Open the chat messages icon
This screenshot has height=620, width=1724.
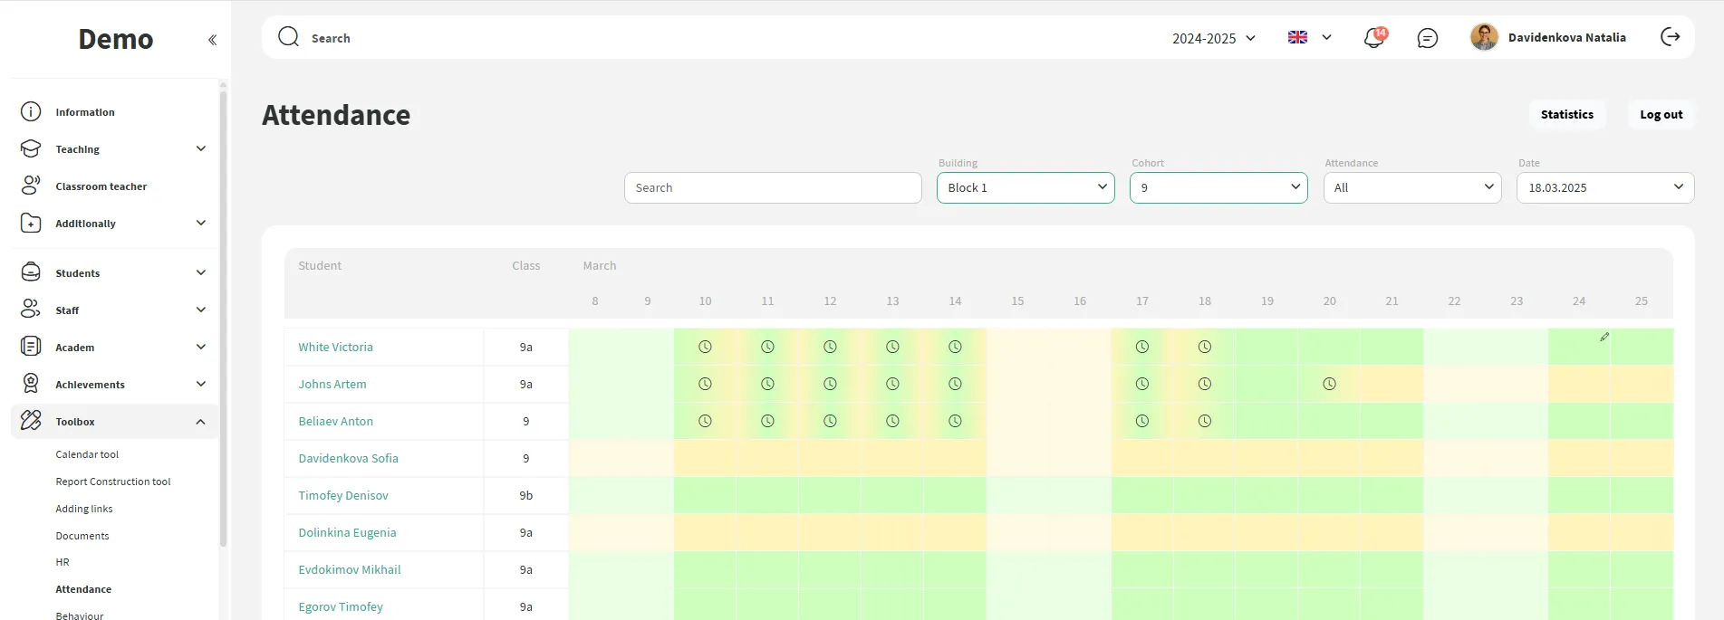[1427, 38]
